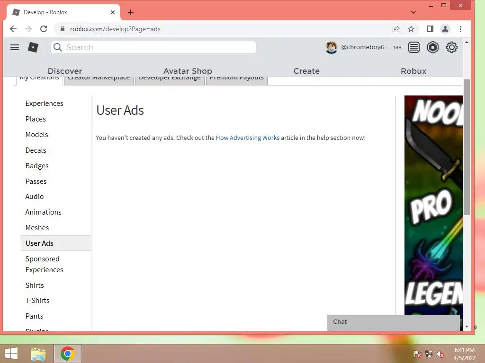Image resolution: width=485 pixels, height=363 pixels.
Task: Click the Roblox logo home icon
Action: pos(33,47)
